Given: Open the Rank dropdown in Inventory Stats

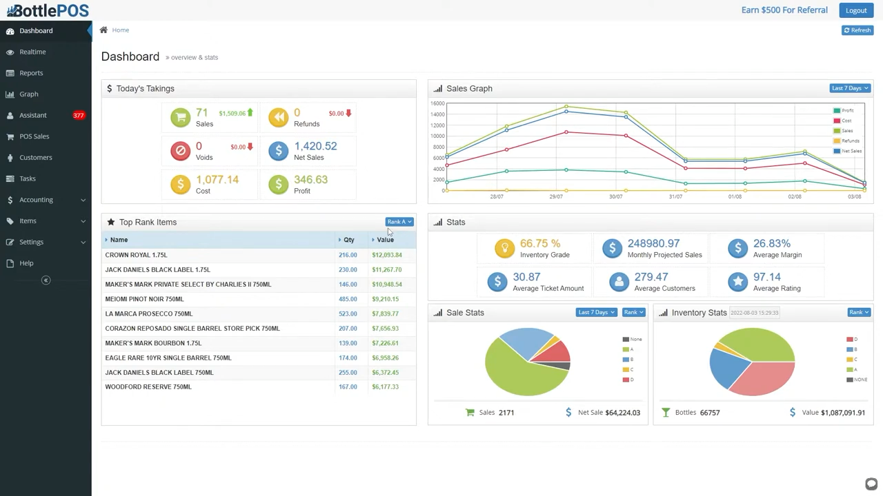Looking at the screenshot, I should (859, 313).
